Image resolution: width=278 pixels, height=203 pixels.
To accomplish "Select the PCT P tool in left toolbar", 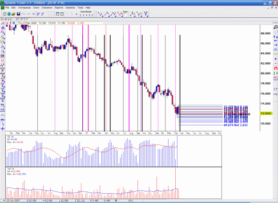I will point(3,80).
